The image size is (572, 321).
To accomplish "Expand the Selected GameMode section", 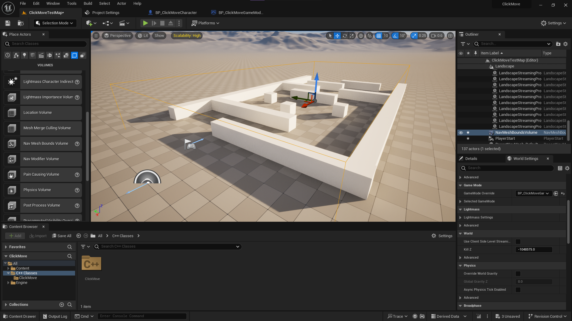I will [x=460, y=202].
